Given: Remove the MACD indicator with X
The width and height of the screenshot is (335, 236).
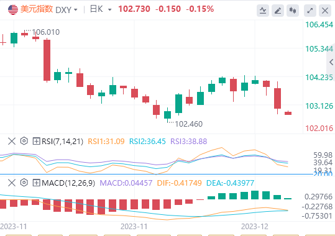Looking at the screenshot, I should [12, 183].
